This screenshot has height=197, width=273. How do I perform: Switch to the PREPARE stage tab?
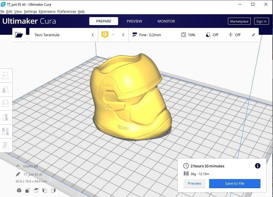[x=104, y=21]
